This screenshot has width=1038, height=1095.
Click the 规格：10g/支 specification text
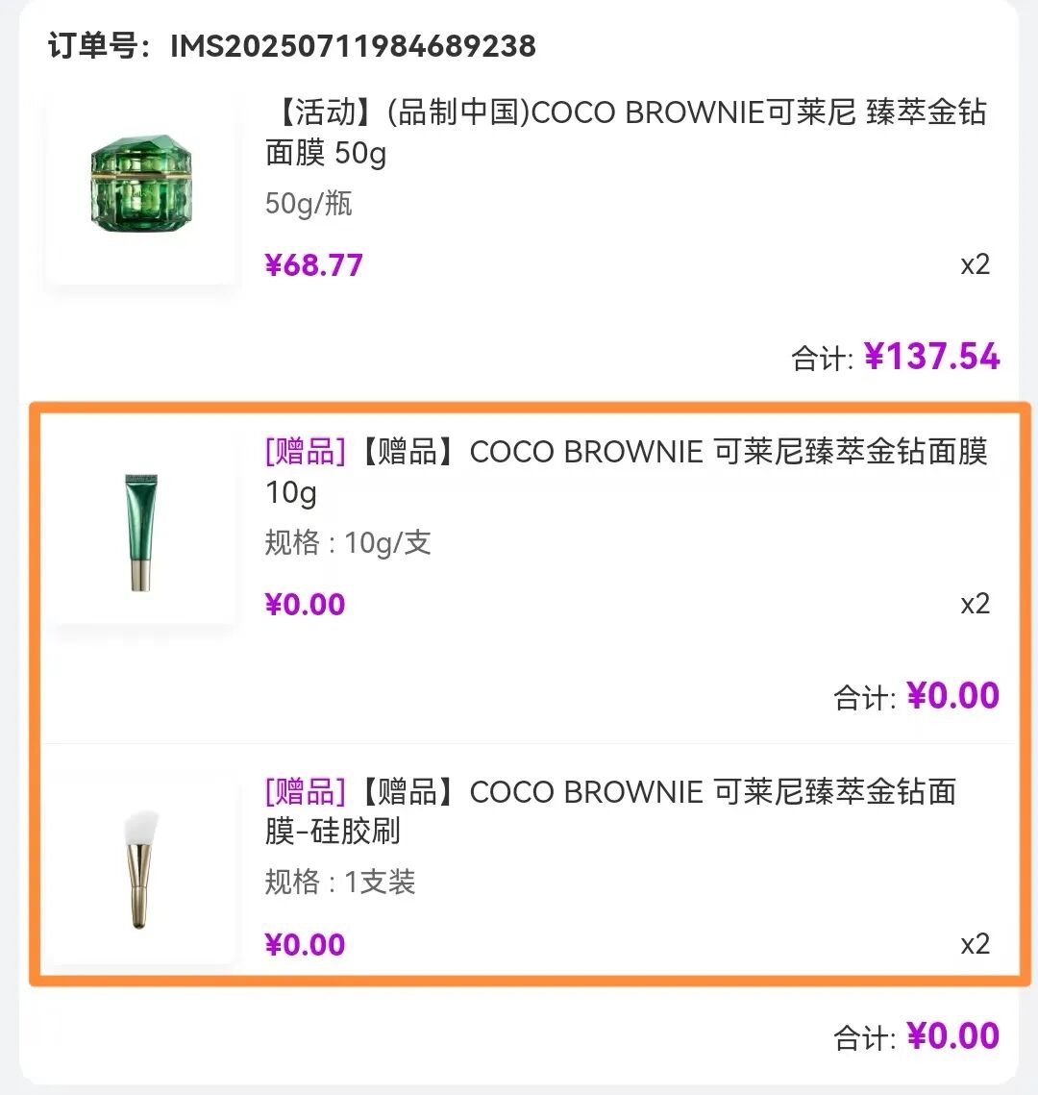(x=348, y=542)
